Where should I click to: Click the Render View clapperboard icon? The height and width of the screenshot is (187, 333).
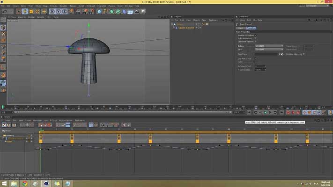(78, 11)
